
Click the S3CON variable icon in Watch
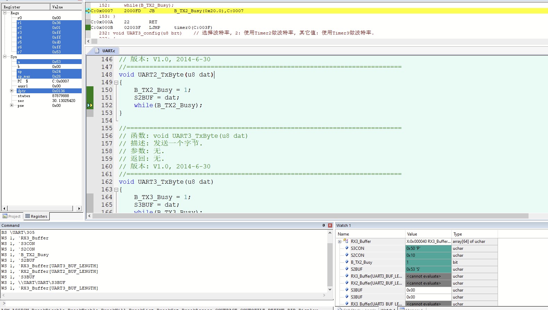(x=346, y=248)
